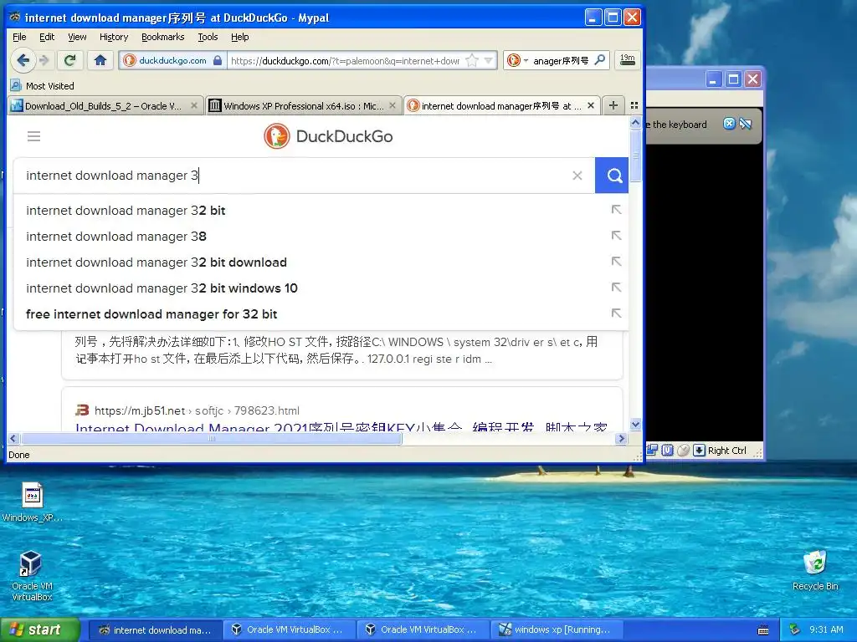The height and width of the screenshot is (642, 857).
Task: Click the horizontal scrollbar right arrow
Action: click(x=621, y=438)
